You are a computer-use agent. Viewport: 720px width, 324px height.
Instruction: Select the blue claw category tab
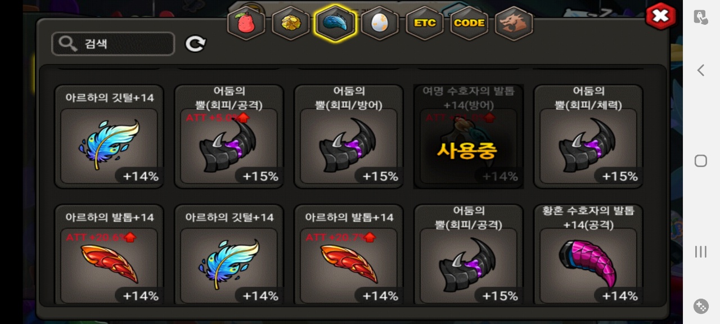tap(335, 23)
